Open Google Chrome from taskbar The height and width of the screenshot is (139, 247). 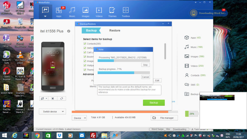coord(37,135)
